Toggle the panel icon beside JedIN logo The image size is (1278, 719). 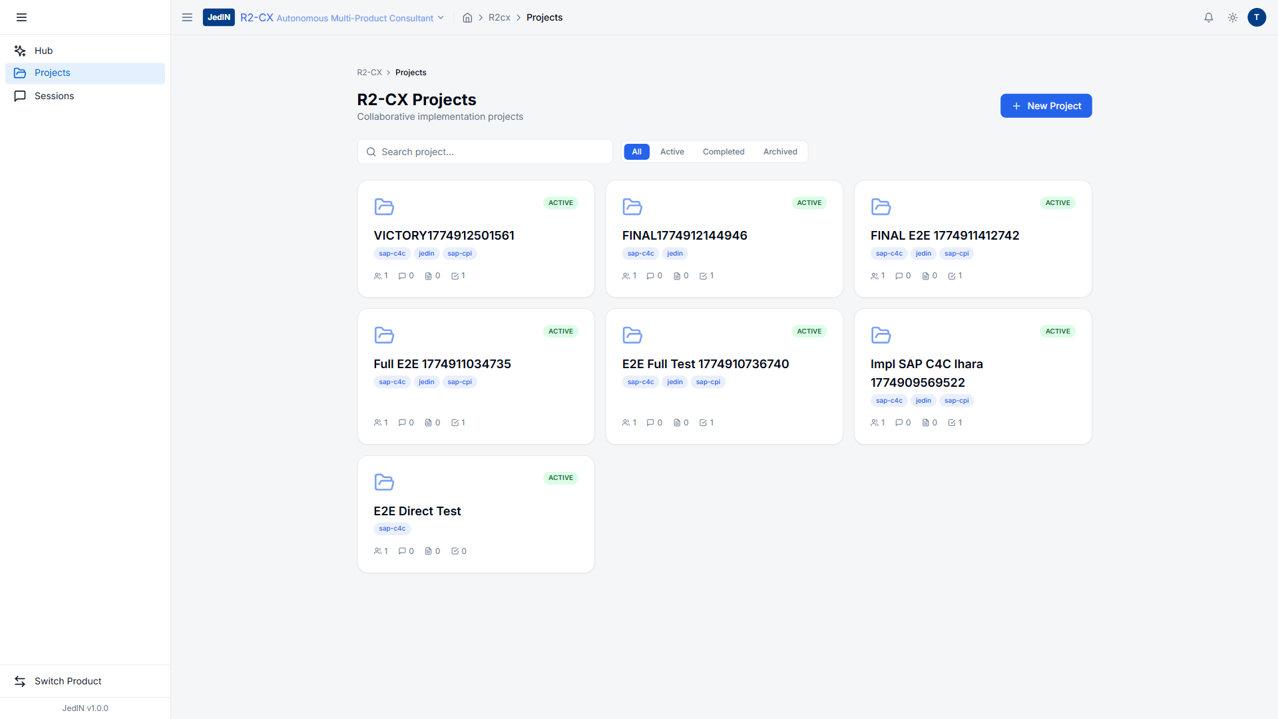coord(187,17)
